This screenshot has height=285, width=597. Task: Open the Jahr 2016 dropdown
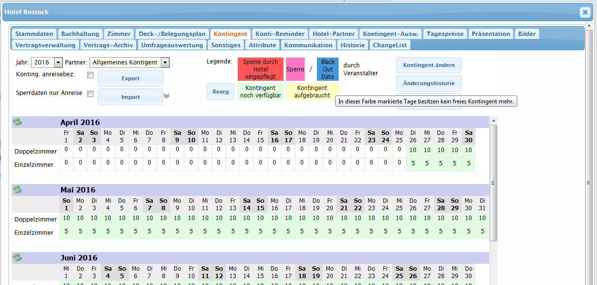coord(58,63)
